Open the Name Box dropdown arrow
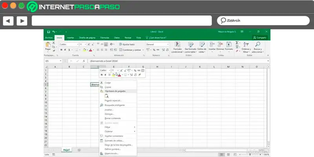The height and width of the screenshot is (157, 314). click(x=60, y=61)
